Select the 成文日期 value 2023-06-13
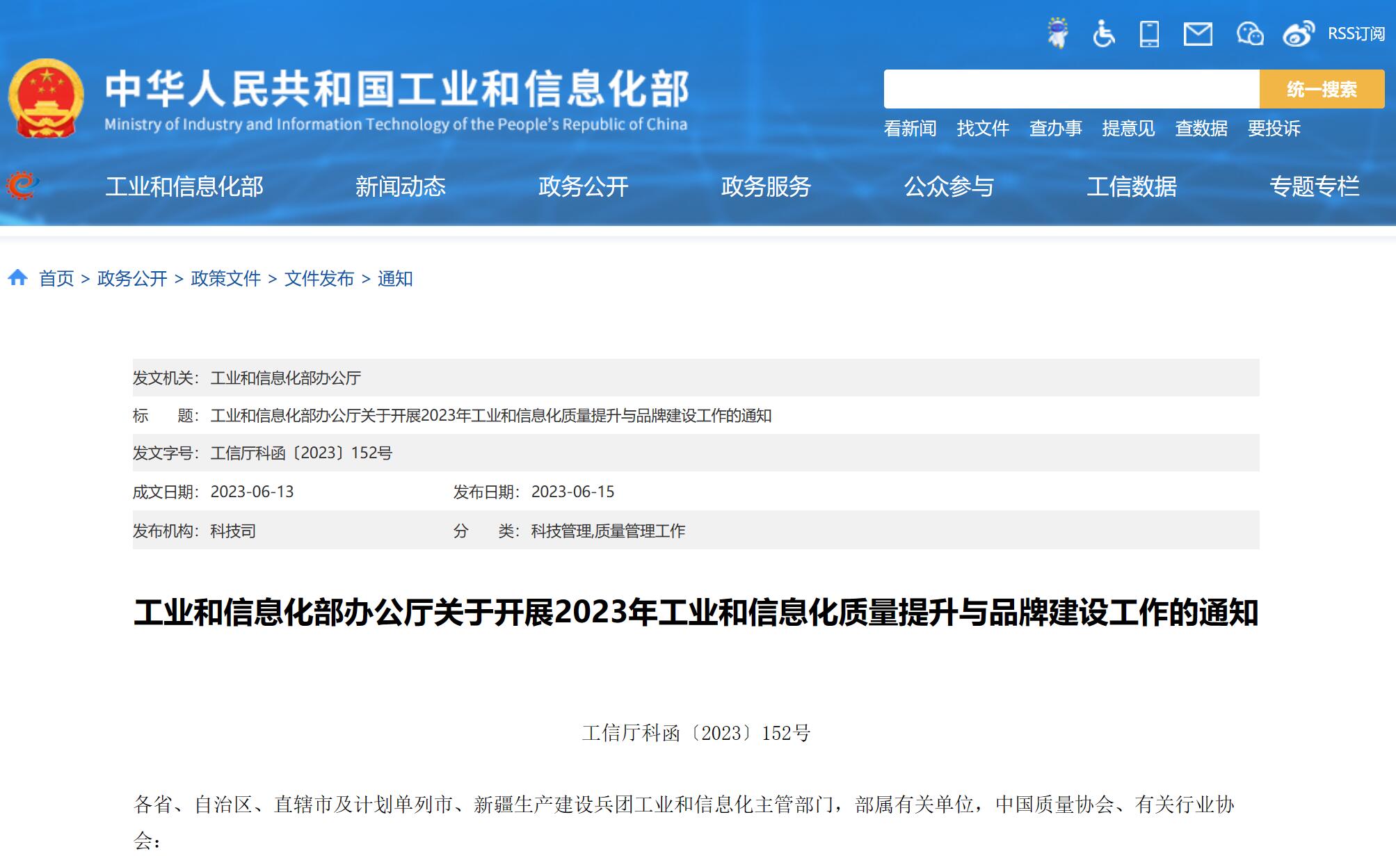 252,492
